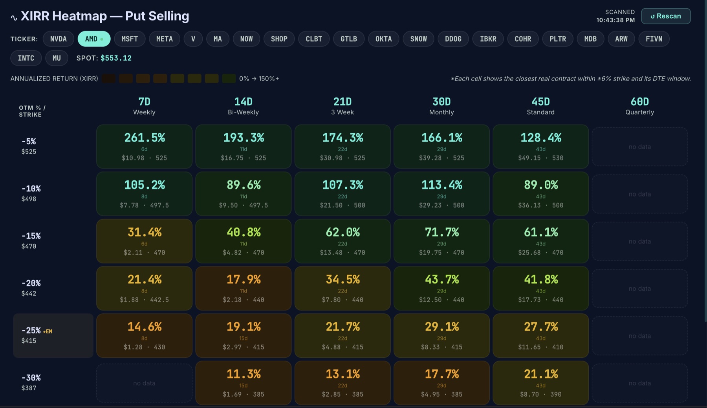The width and height of the screenshot is (707, 408).
Task: Select the 71.7% cell
Action: coord(441,241)
